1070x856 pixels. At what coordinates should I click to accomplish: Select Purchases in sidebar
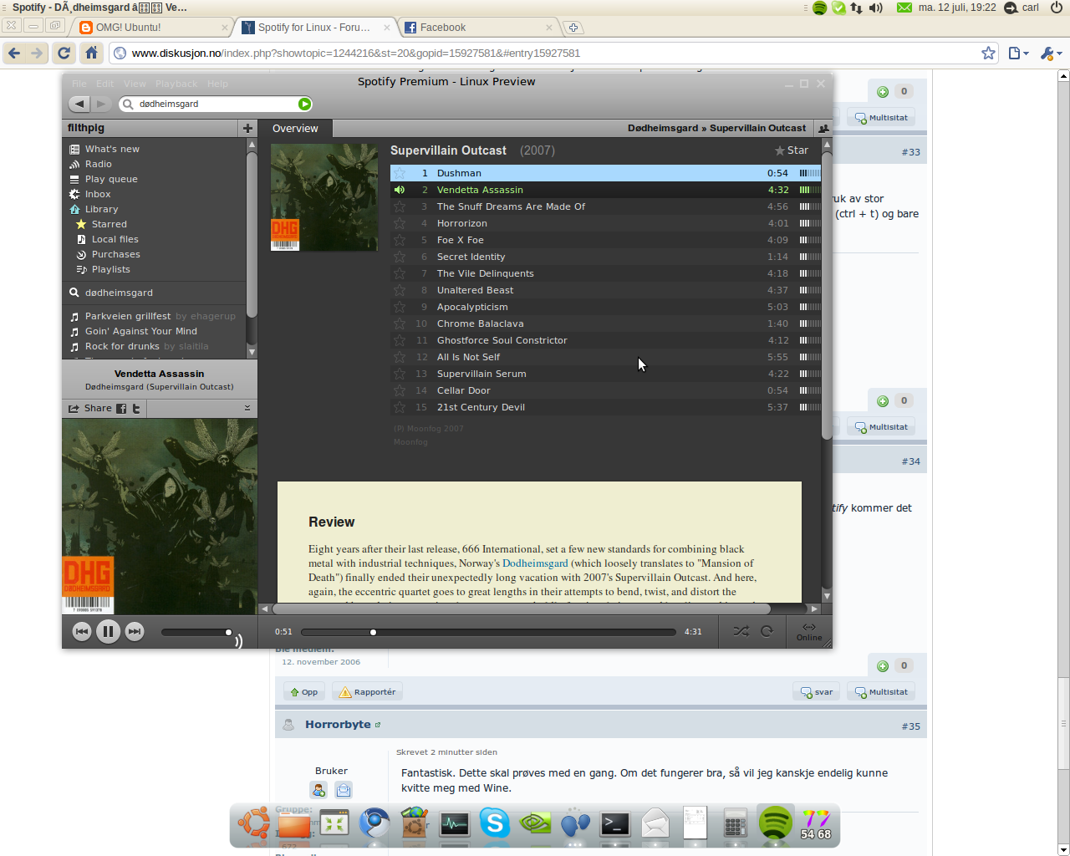click(x=115, y=254)
